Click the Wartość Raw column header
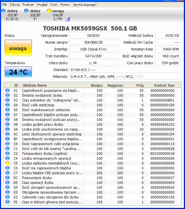Viewport: 185px width, 209px height. [x=160, y=85]
